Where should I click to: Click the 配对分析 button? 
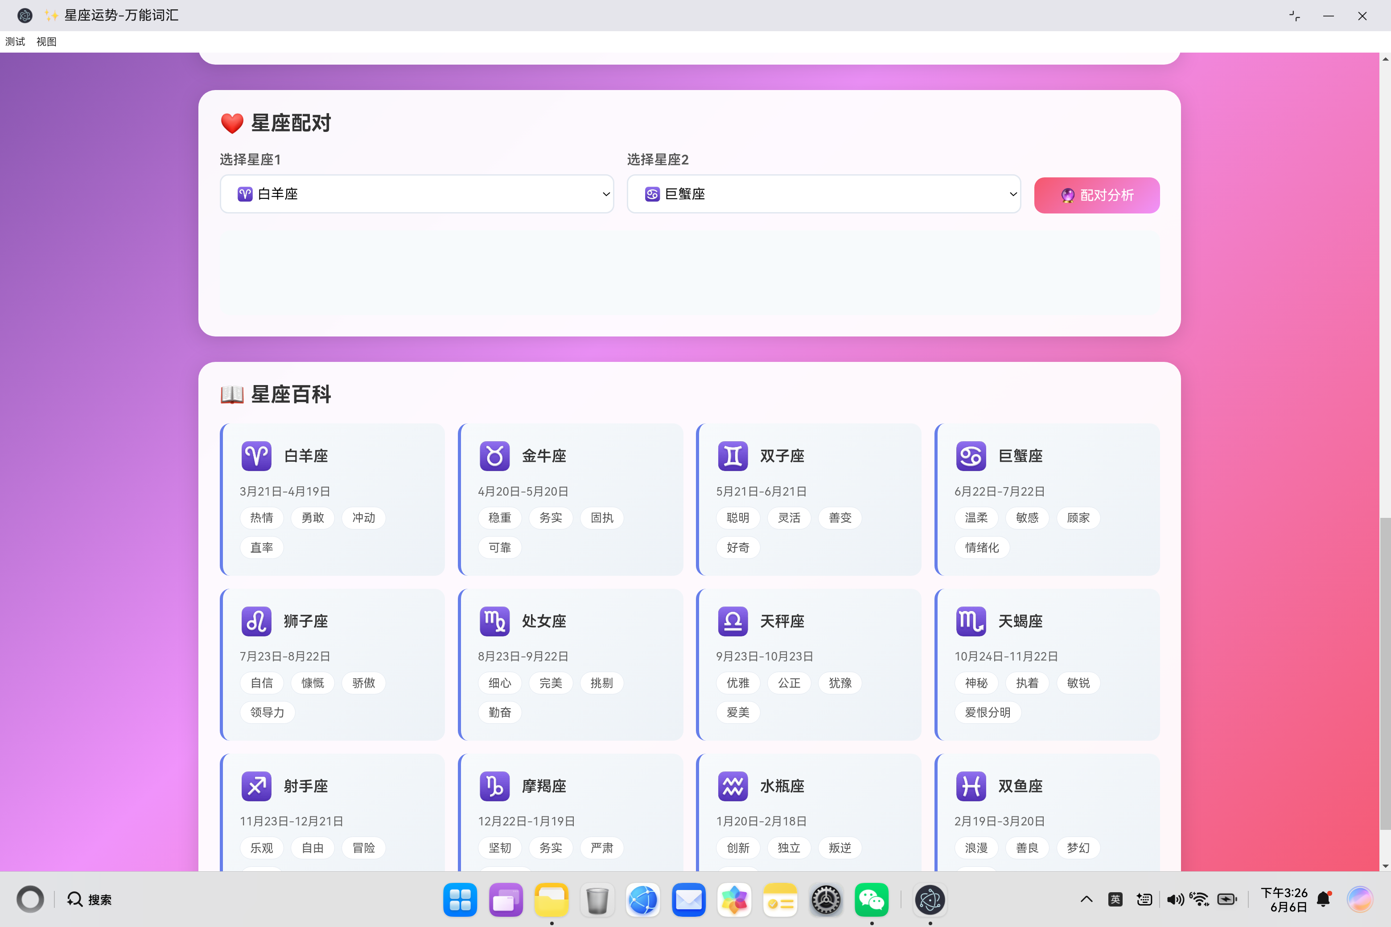(x=1096, y=195)
